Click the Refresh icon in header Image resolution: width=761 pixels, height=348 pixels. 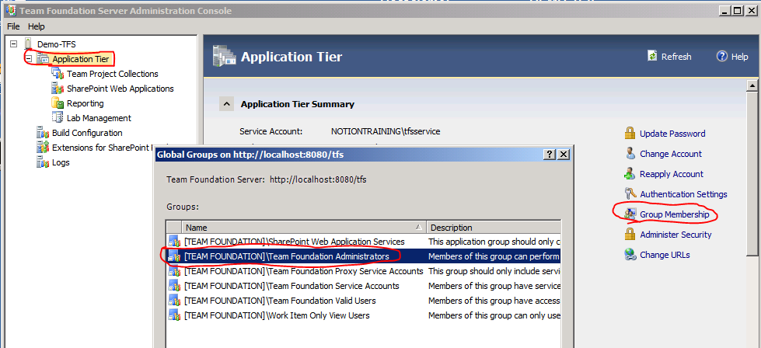[653, 56]
